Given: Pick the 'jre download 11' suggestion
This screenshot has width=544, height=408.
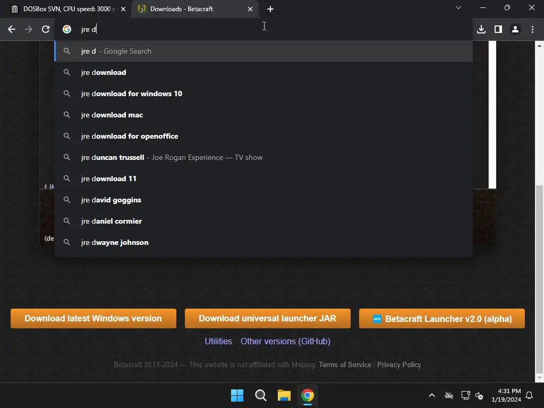Looking at the screenshot, I should (x=263, y=178).
